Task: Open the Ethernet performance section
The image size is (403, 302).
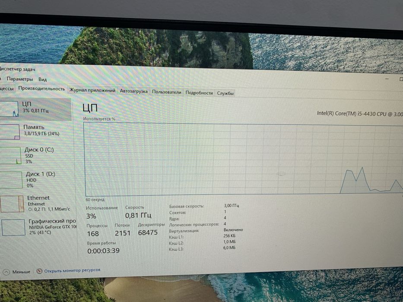Action: pyautogui.click(x=38, y=204)
